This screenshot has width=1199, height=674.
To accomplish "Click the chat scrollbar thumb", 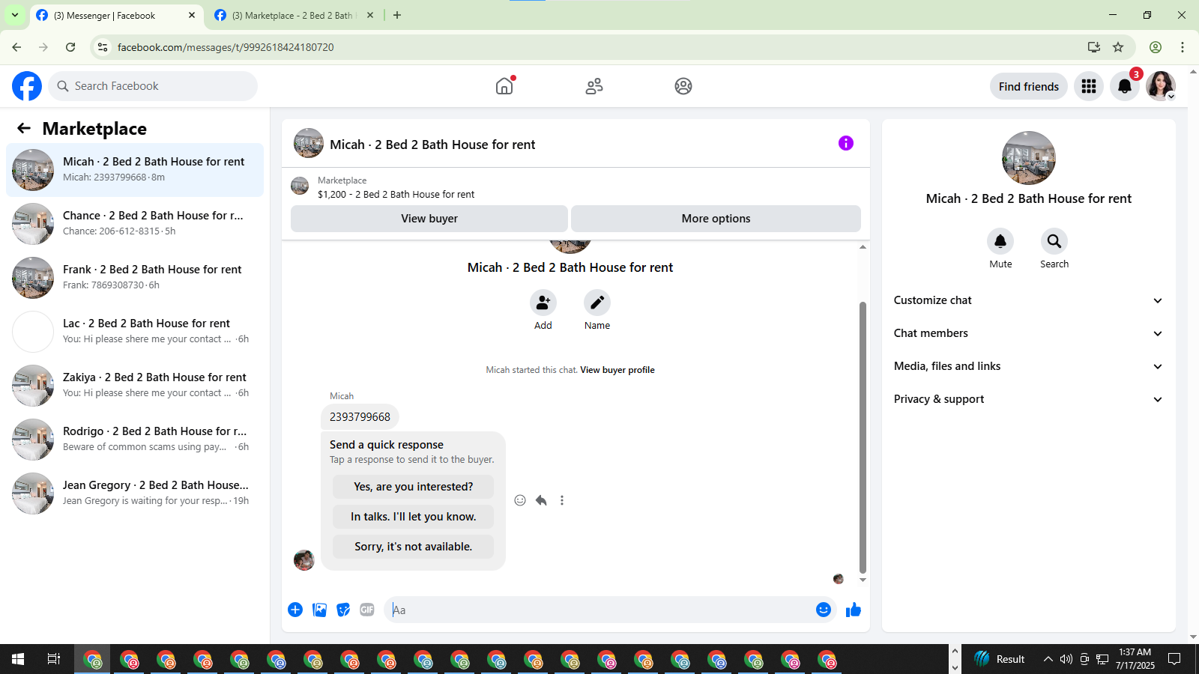I will pos(863,437).
